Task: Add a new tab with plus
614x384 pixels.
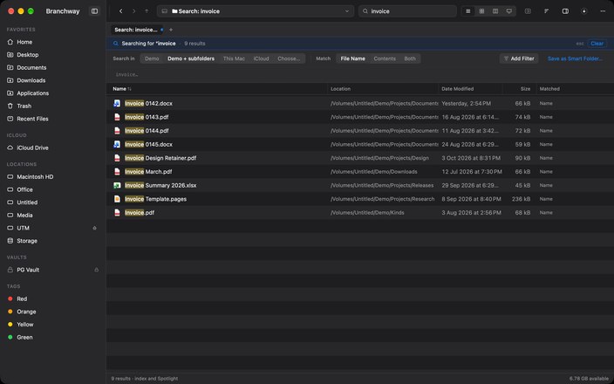Action: (x=171, y=30)
